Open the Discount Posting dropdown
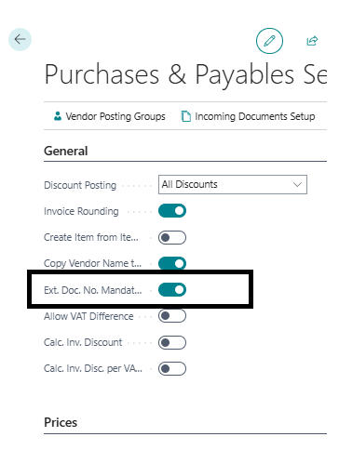Image resolution: width=339 pixels, height=450 pixels. pyautogui.click(x=233, y=184)
